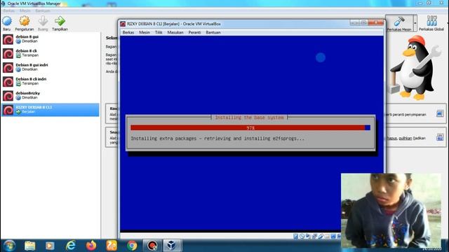The width and height of the screenshot is (449, 252).
Task: Click the Debian icon of debian8rizky
Action: (8, 96)
